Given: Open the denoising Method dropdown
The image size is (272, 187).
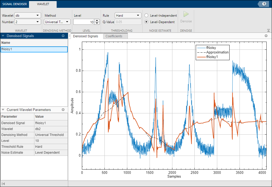Looking at the screenshot, I should pyautogui.click(x=57, y=22).
